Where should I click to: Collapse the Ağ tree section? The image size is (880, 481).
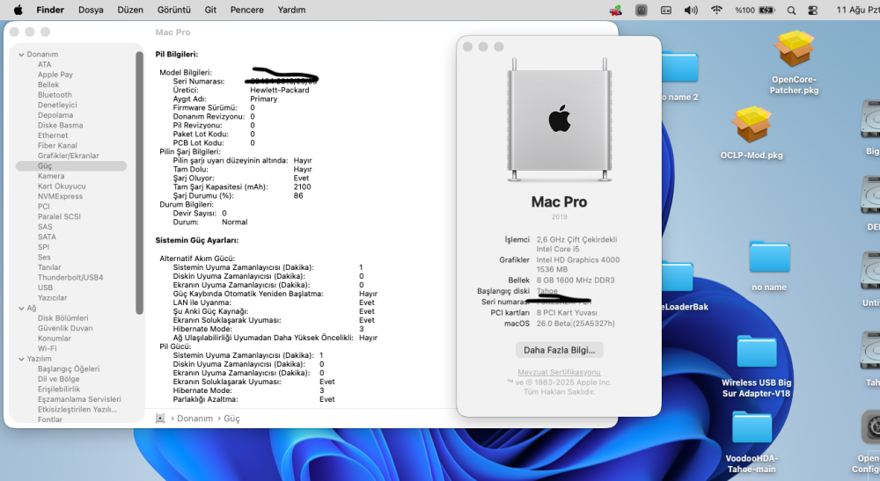pos(21,309)
